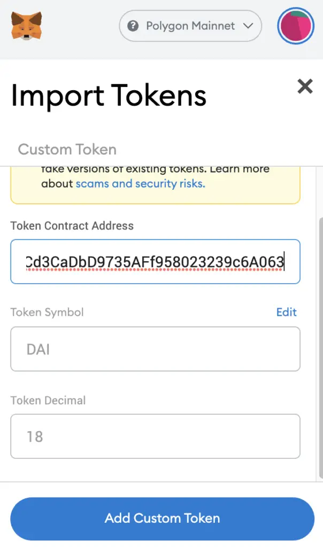
Task: Click the Token Decimal label
Action: coord(48,400)
